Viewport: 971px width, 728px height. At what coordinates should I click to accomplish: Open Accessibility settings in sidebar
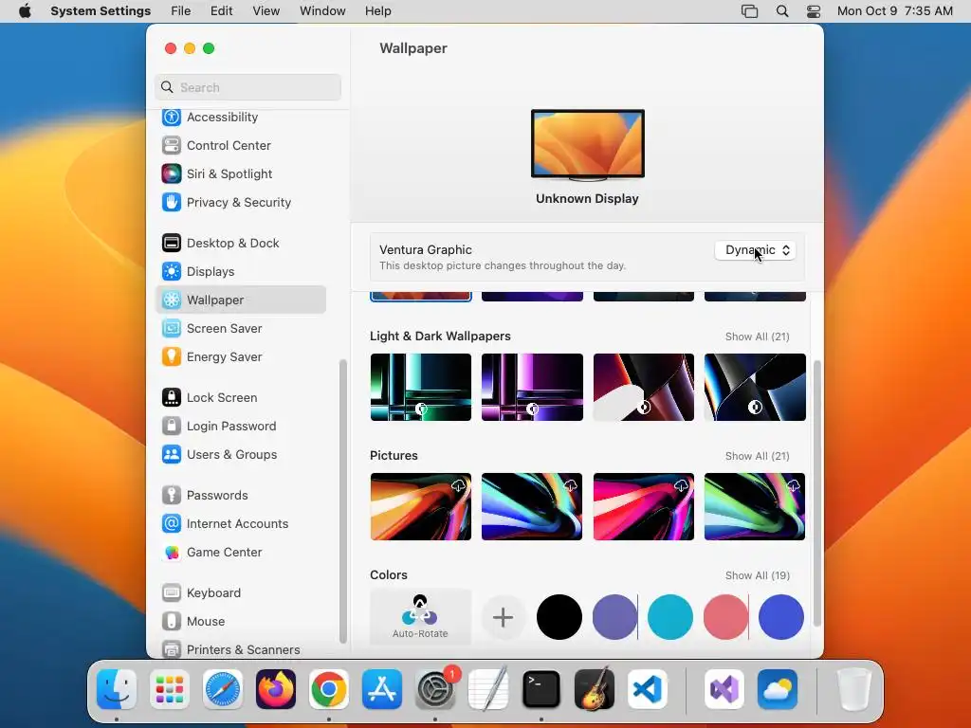[x=240, y=117]
